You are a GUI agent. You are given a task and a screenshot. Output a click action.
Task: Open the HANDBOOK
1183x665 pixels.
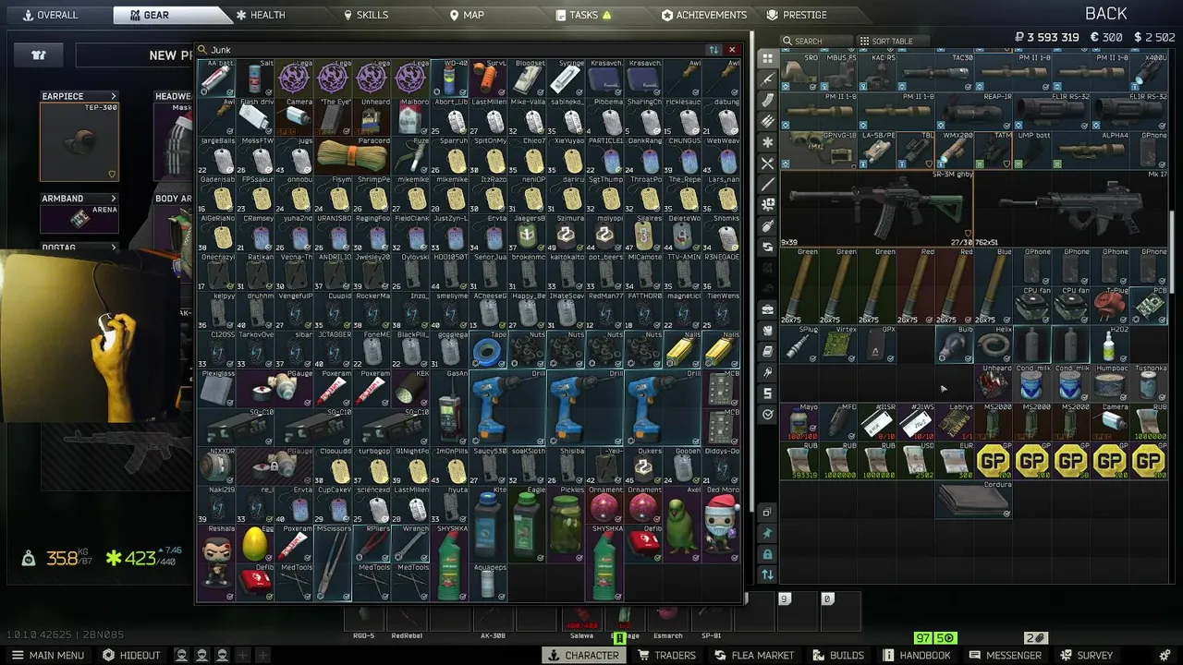(916, 655)
